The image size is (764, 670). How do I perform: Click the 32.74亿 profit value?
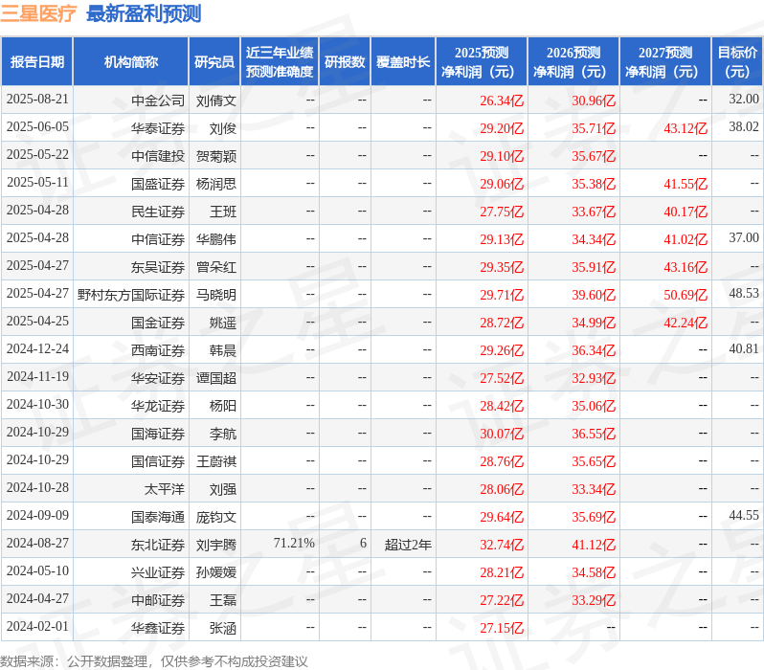pos(502,546)
